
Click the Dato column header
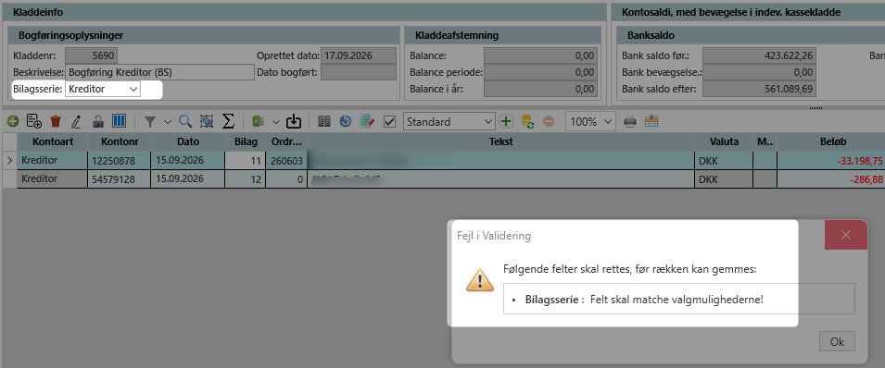187,142
